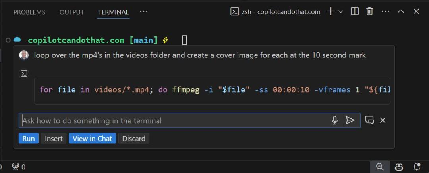
Task: Open the panel tabs overflow ellipsis menu
Action: click(x=144, y=11)
